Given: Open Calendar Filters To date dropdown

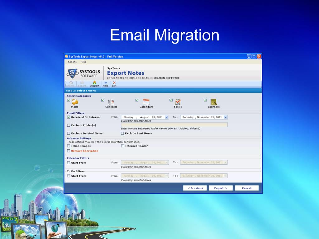Looking at the screenshot, I should point(225,162).
